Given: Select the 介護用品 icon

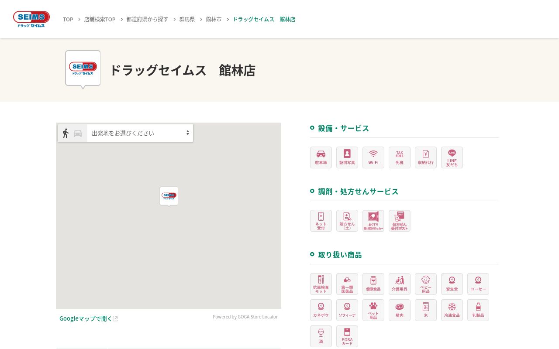Looking at the screenshot, I should (400, 284).
